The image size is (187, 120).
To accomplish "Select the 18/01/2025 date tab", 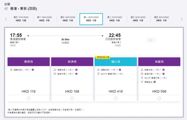I will coord(44,19).
